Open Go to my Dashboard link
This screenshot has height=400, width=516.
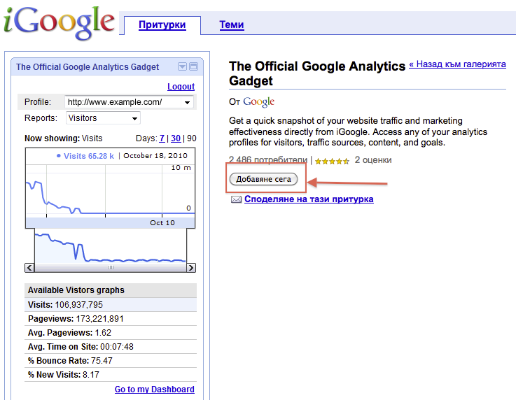coord(154,390)
